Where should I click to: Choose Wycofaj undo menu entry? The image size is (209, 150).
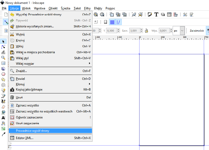50,14
